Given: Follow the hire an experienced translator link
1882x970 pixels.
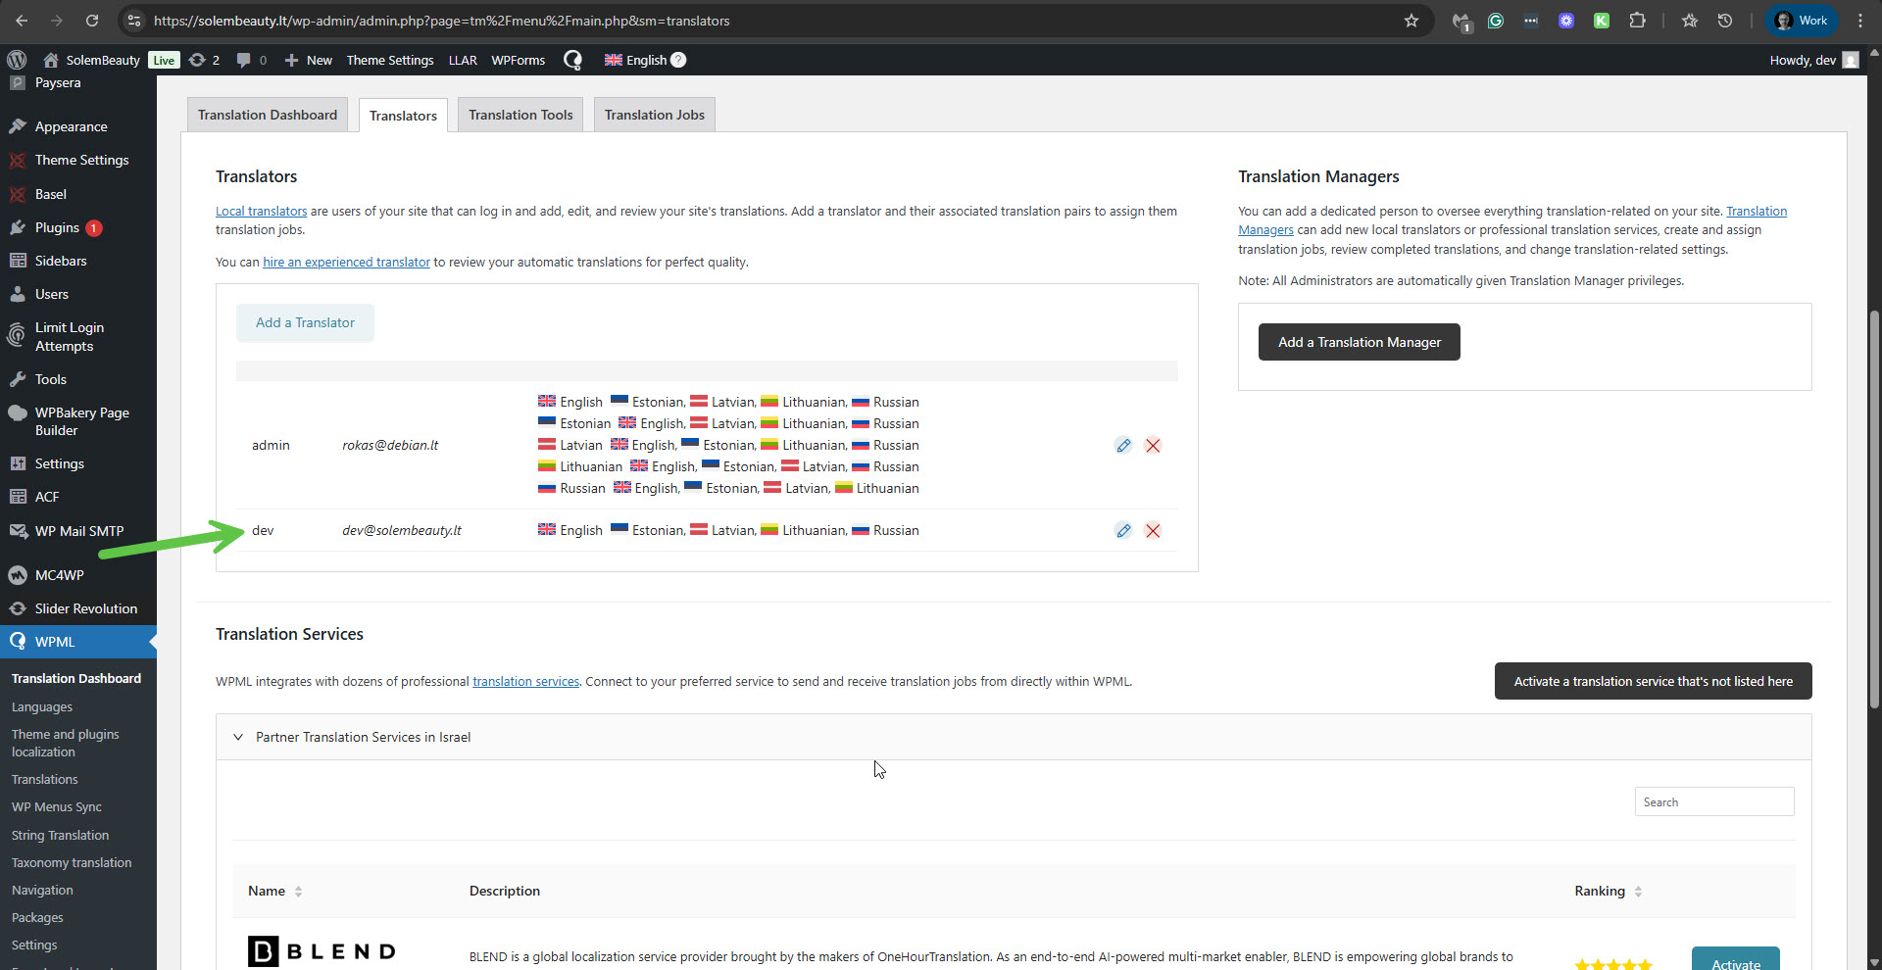Looking at the screenshot, I should [346, 263].
